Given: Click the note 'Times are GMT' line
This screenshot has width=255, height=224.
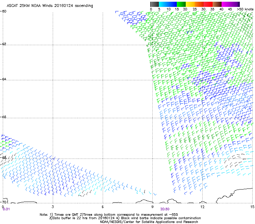Looking at the screenshot, I should [x=109, y=215].
